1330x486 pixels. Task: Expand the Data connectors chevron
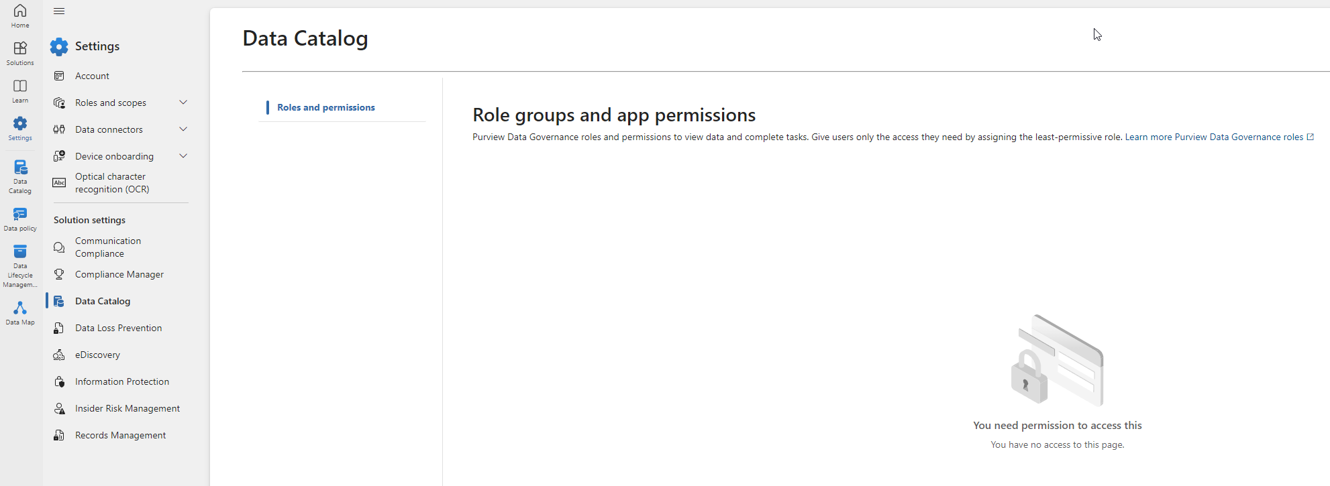pos(183,129)
